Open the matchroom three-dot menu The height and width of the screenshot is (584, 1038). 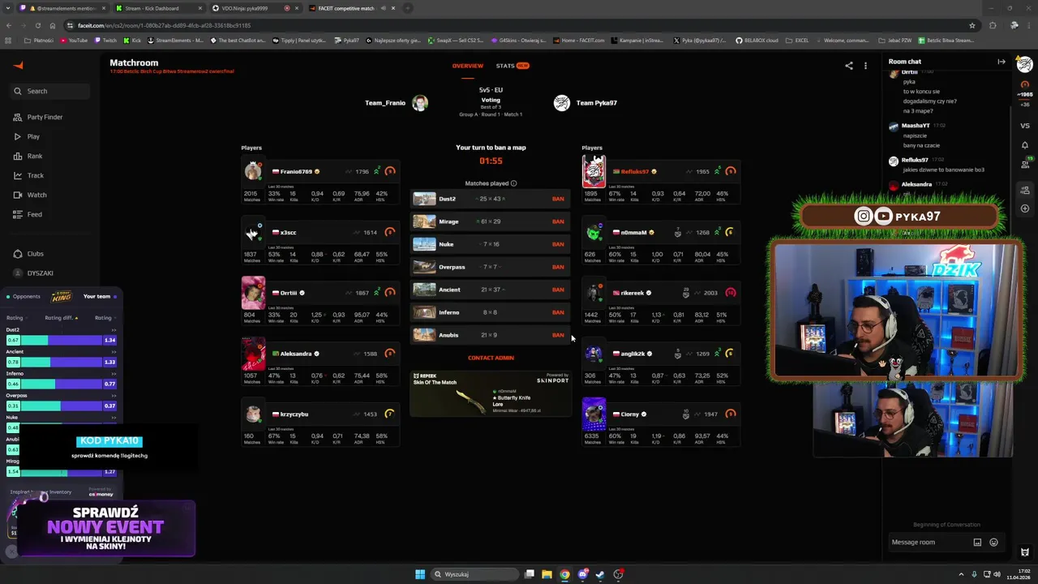click(x=865, y=66)
